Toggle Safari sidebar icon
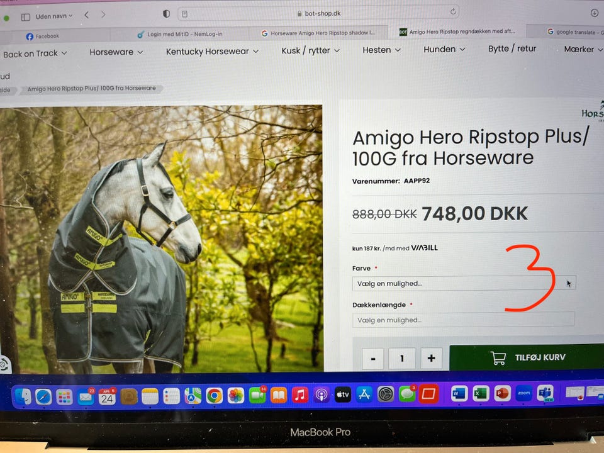Image resolution: width=604 pixels, height=453 pixels. tap(25, 17)
